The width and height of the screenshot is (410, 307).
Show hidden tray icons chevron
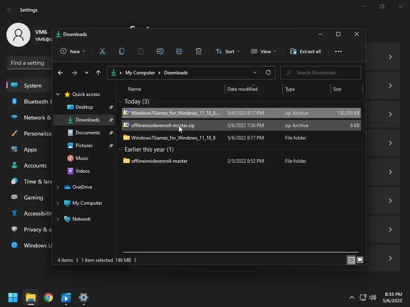pos(352,297)
